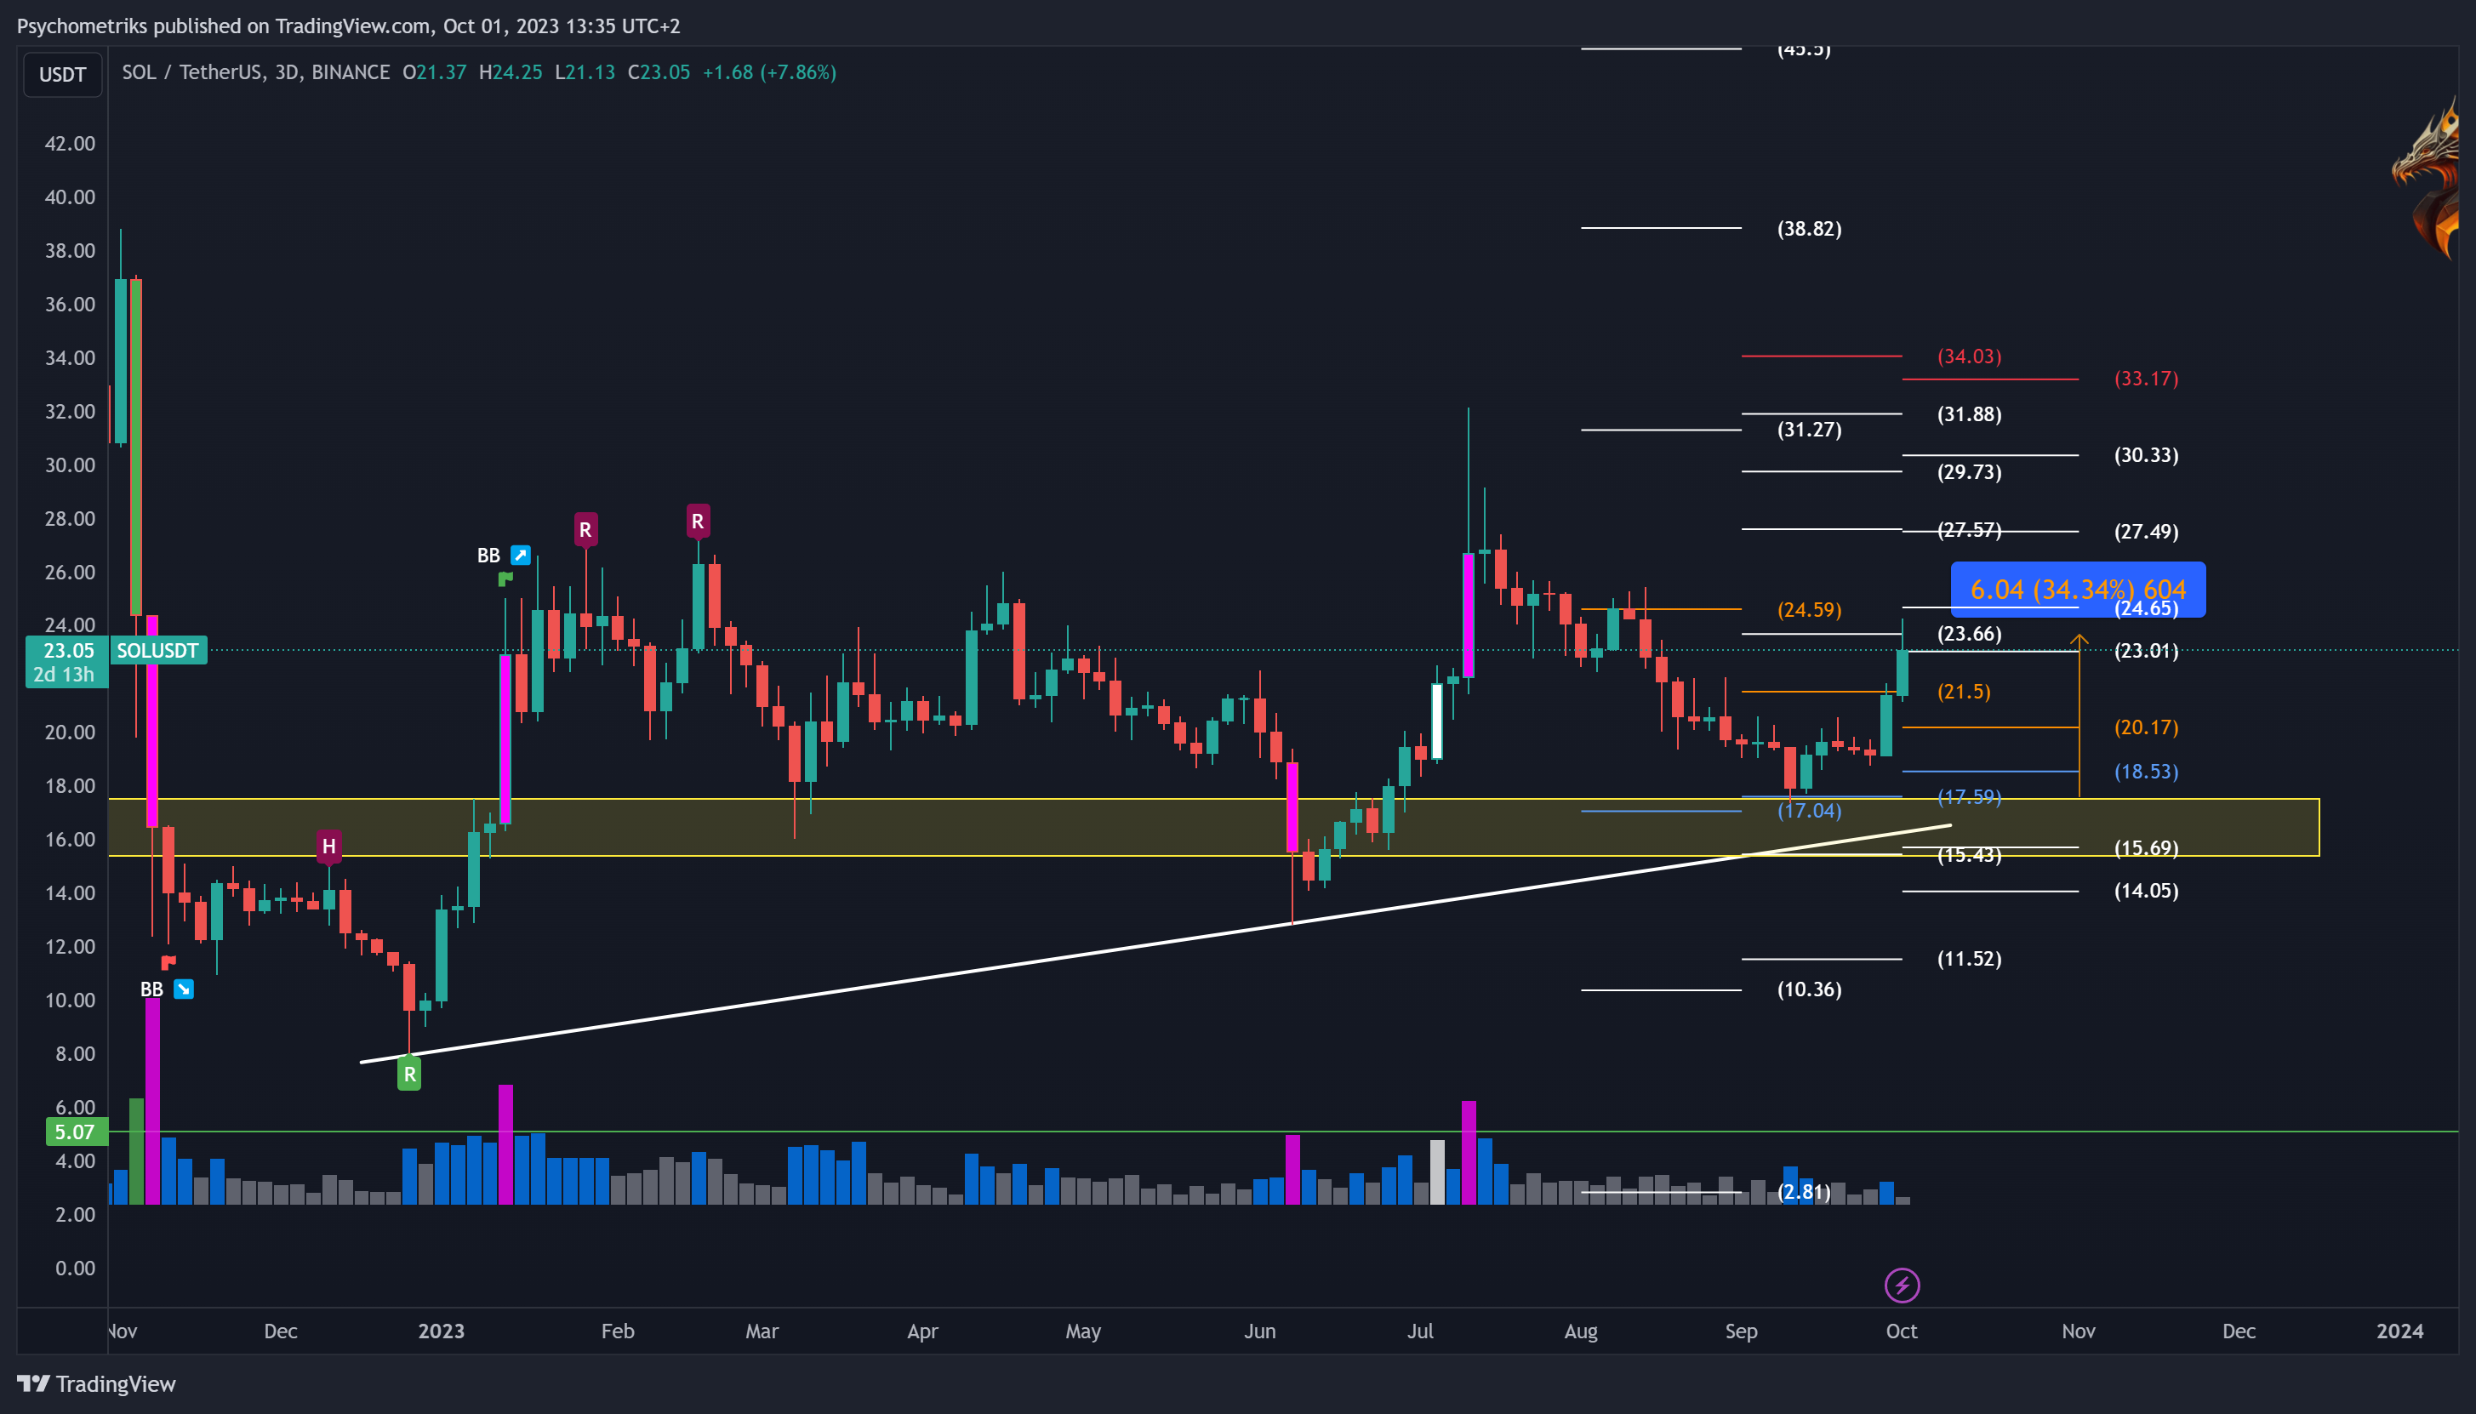Click the (27.49) level label
The height and width of the screenshot is (1414, 2476).
pyautogui.click(x=2146, y=531)
